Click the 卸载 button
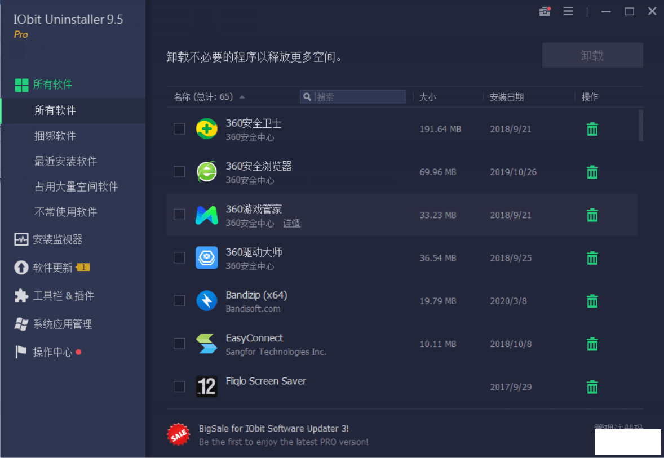This screenshot has height=458, width=664. coord(592,55)
